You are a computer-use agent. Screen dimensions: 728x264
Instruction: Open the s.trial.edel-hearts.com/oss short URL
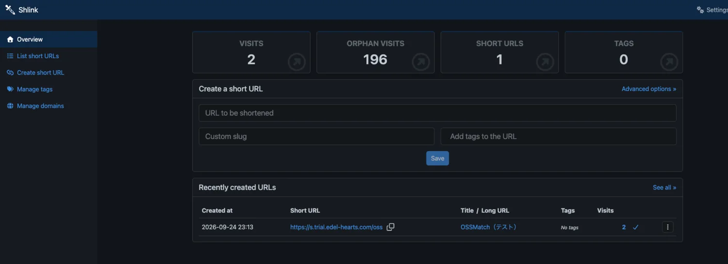(336, 227)
